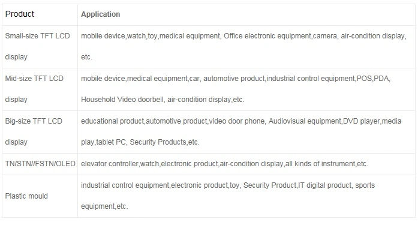Click 'all kinds of instrument,etc.' text

[327, 164]
